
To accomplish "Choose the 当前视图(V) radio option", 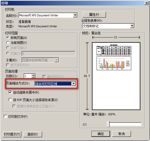I will (8, 43).
